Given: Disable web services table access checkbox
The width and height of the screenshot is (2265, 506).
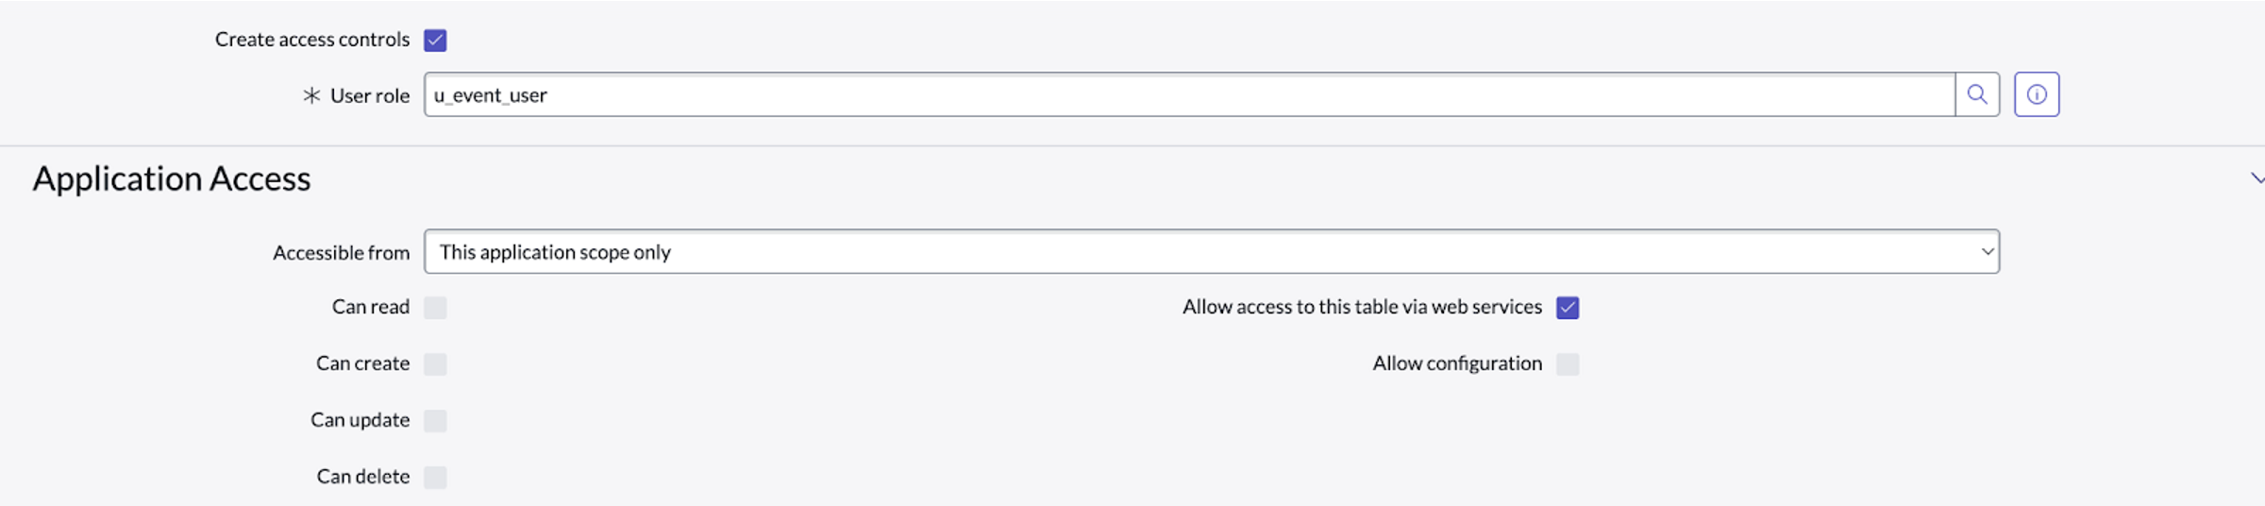Looking at the screenshot, I should tap(1568, 308).
